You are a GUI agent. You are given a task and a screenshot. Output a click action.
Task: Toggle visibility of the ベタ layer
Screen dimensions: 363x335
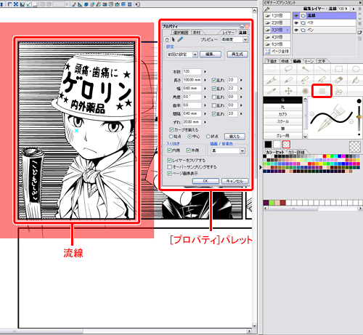(296, 23)
